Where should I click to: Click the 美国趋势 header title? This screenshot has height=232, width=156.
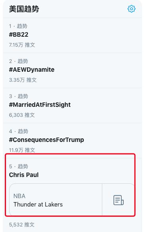tap(24, 9)
